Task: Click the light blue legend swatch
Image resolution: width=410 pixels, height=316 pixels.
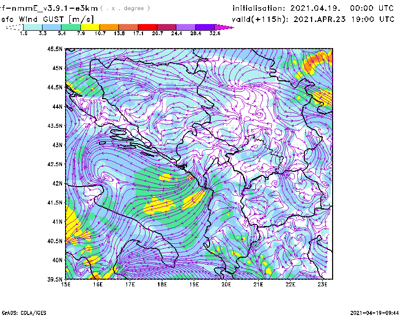Action: tap(52, 27)
